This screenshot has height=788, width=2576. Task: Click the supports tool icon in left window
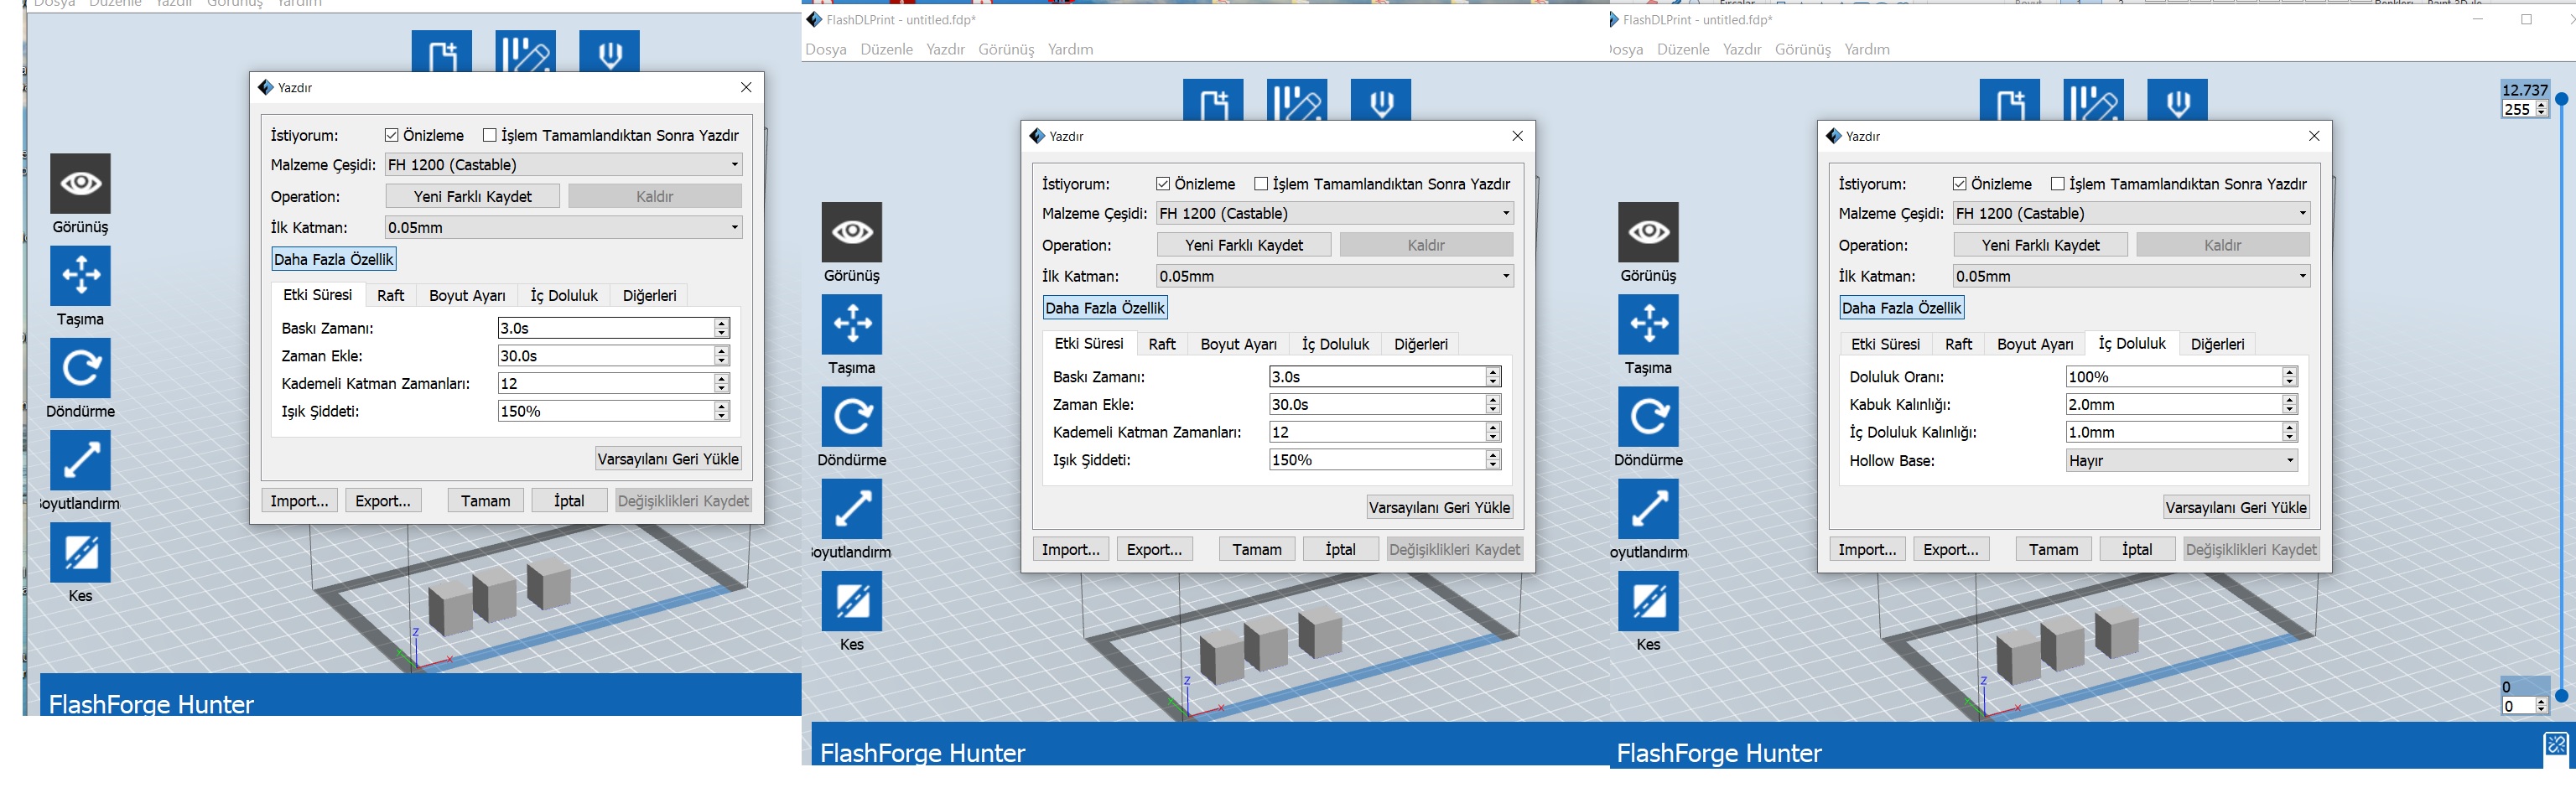click(x=525, y=52)
